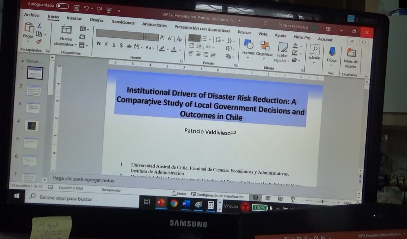
Task: Justify paragraph text
Action: coord(213,55)
